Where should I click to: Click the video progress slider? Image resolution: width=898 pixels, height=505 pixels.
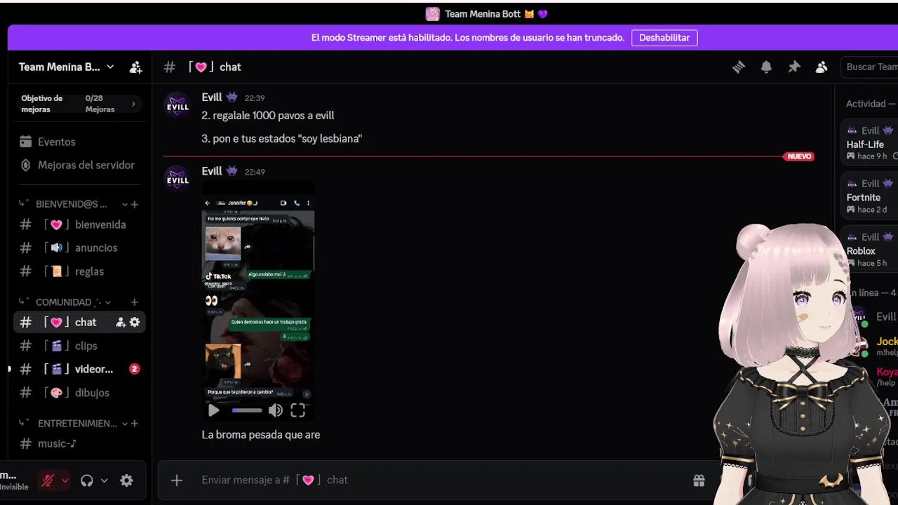(247, 410)
